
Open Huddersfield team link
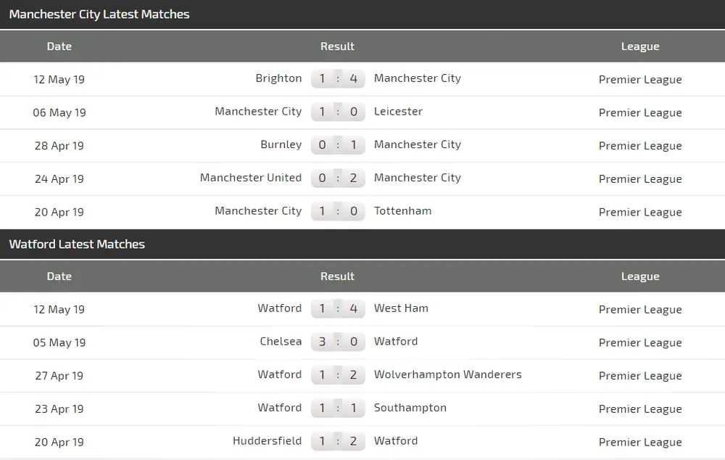[x=267, y=441]
